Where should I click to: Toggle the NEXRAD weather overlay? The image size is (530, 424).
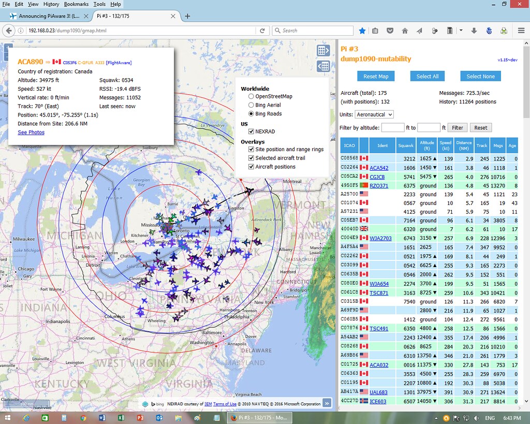(x=251, y=131)
